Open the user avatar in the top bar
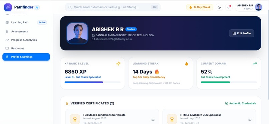Viewport: 269px width, 124px height. (x=258, y=7)
